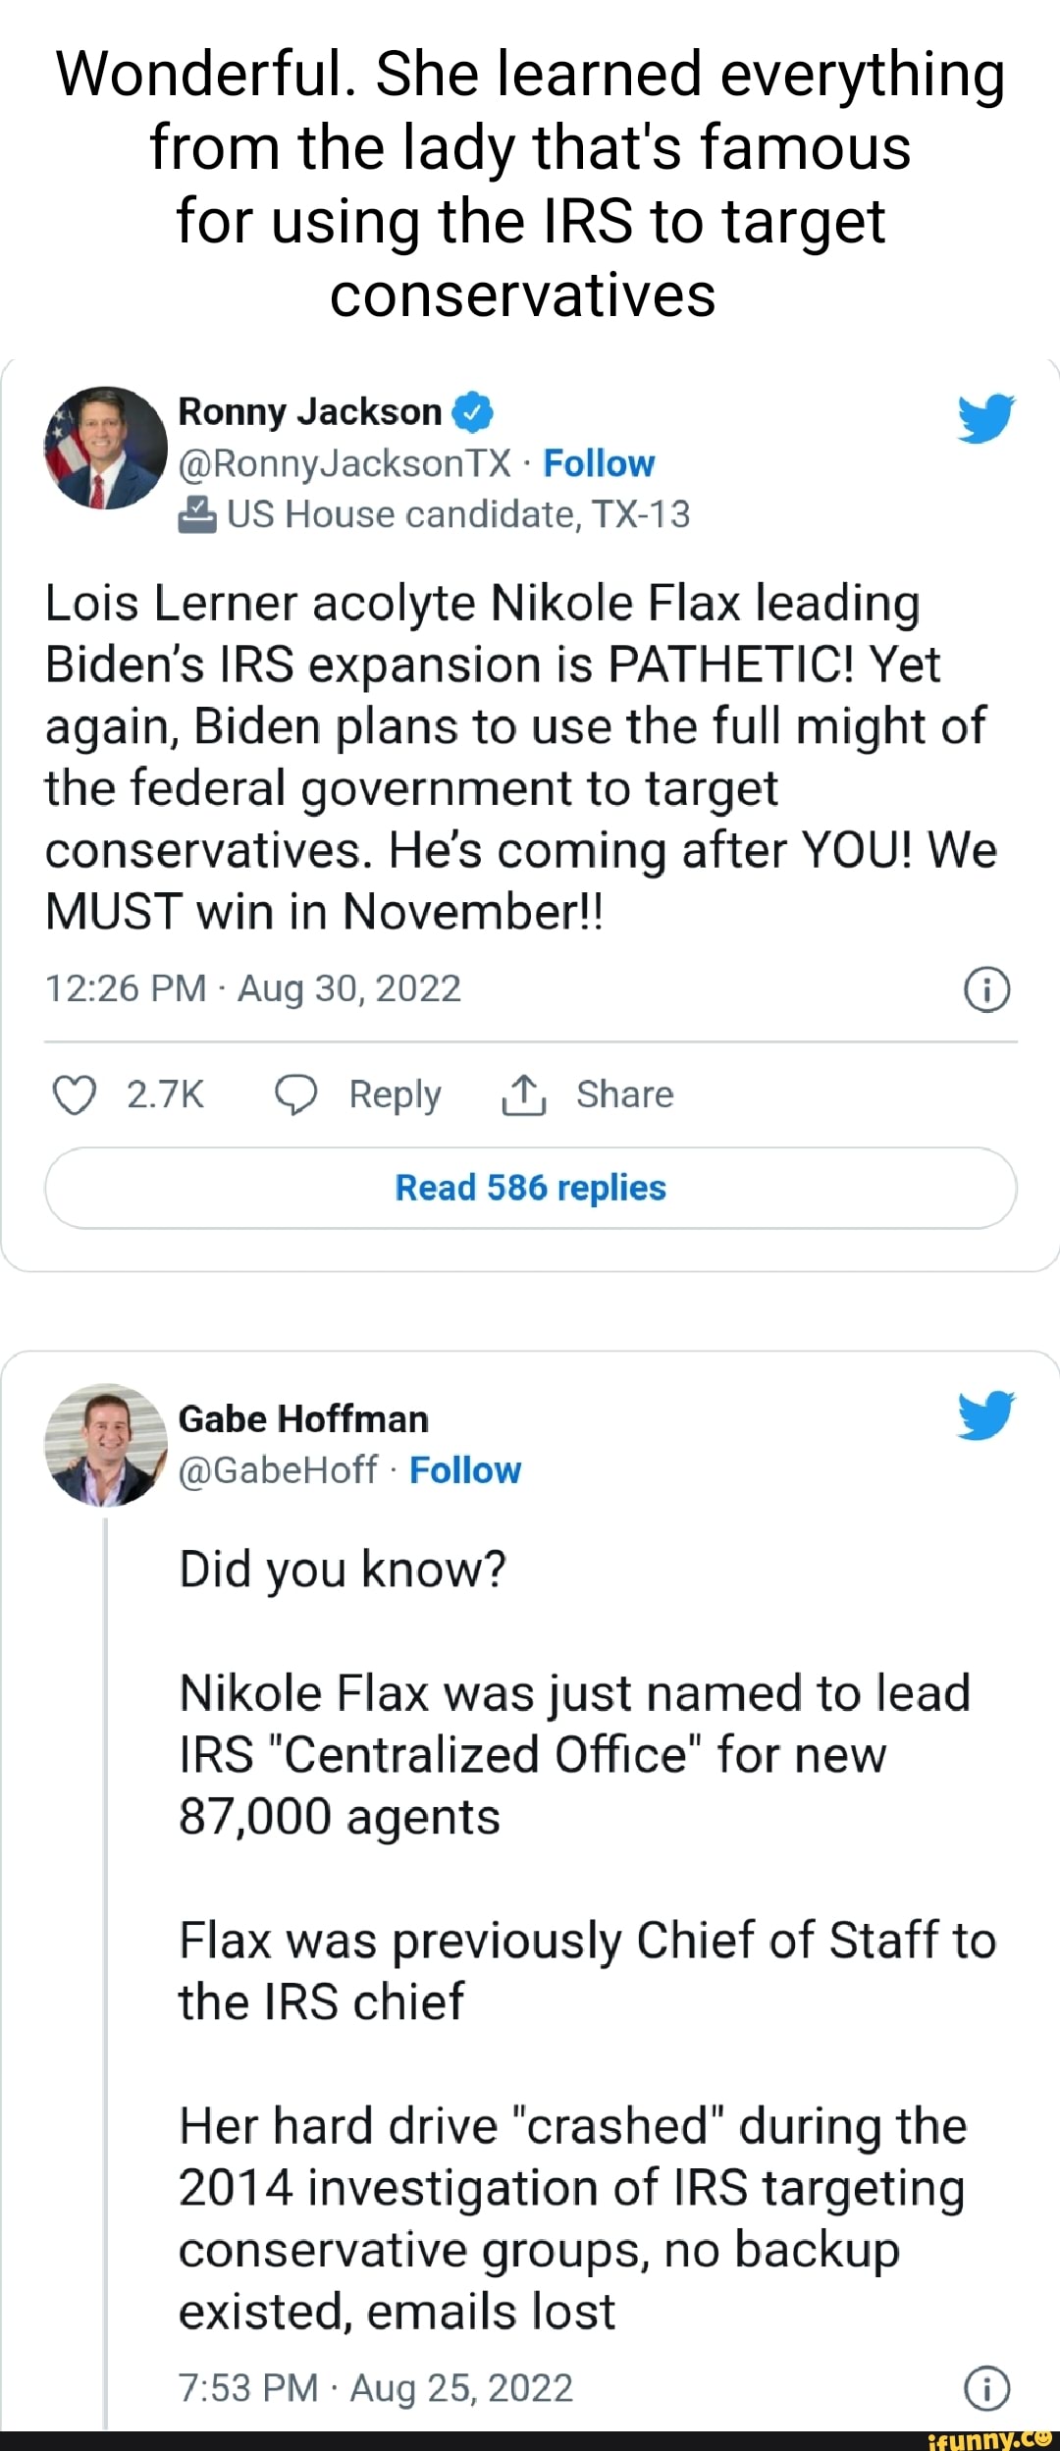This screenshot has width=1060, height=2451.
Task: Click the share arrow icon
Action: [523, 1094]
